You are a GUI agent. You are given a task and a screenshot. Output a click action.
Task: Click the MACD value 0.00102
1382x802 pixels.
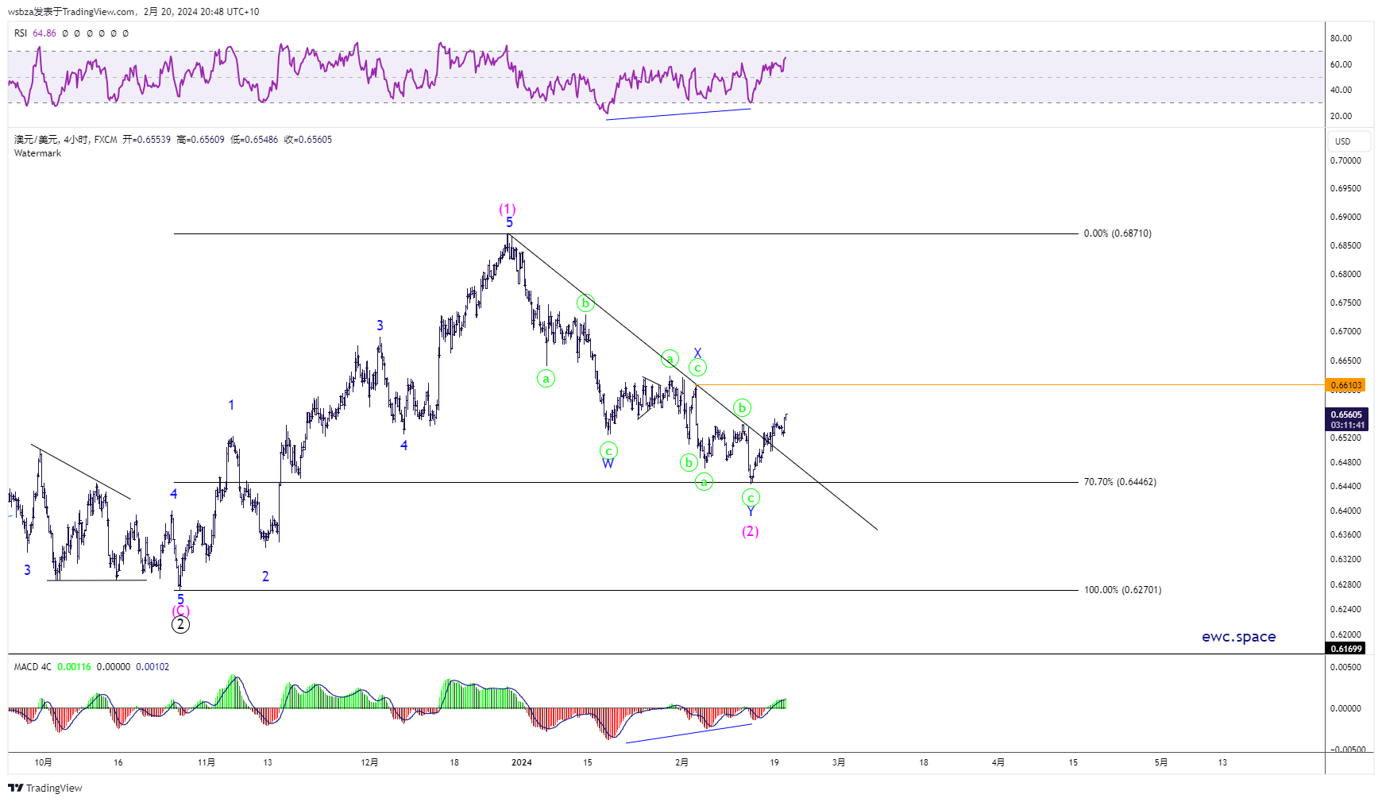152,667
